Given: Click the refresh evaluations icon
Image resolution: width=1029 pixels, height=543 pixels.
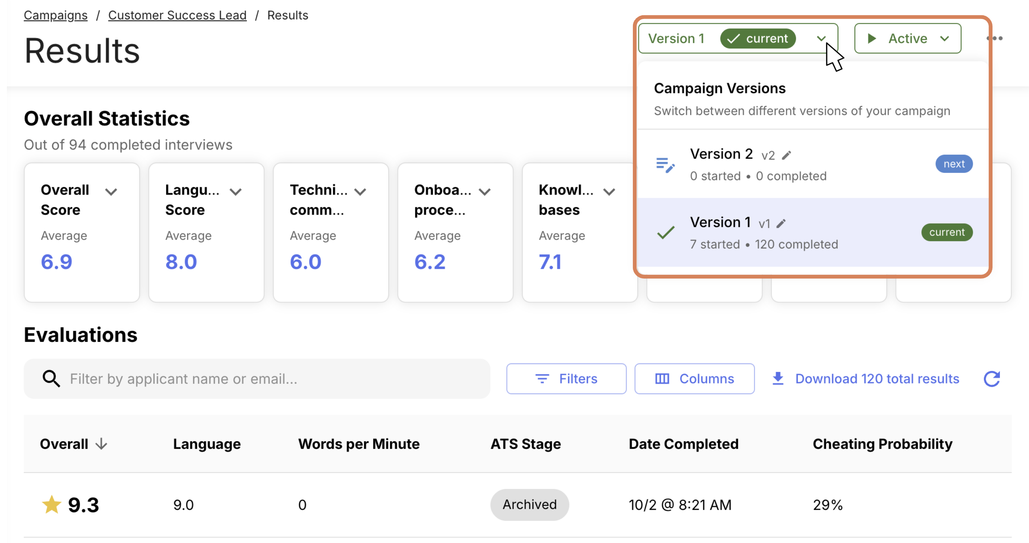Looking at the screenshot, I should [991, 379].
